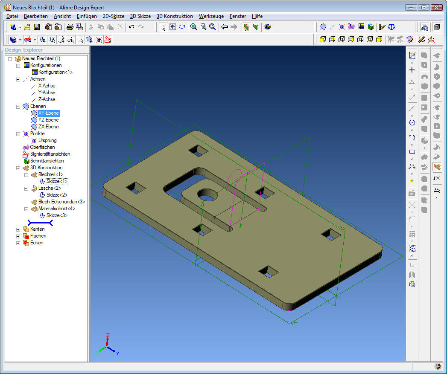Collapse the Neues Blechteil (1) root node

[10, 59]
